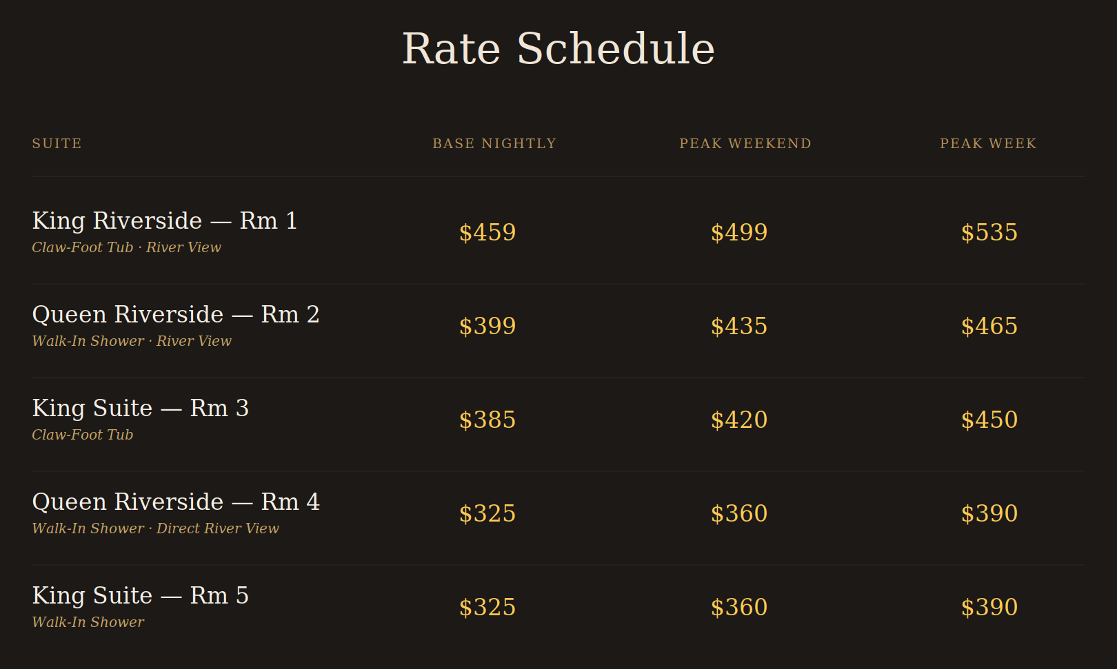Click the BASE NIGHTLY column header
Viewport: 1117px width, 669px height.
point(494,143)
